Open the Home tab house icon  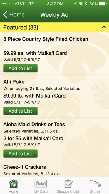14,184
